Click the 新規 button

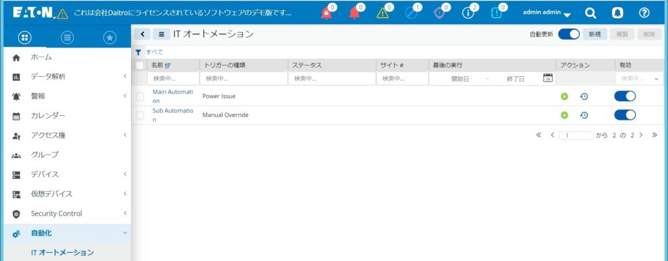click(594, 34)
